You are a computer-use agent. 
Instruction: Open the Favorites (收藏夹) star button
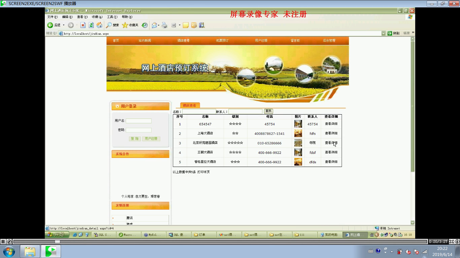click(x=130, y=25)
